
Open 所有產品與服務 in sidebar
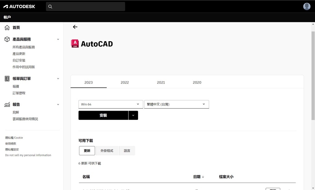[x=24, y=47]
